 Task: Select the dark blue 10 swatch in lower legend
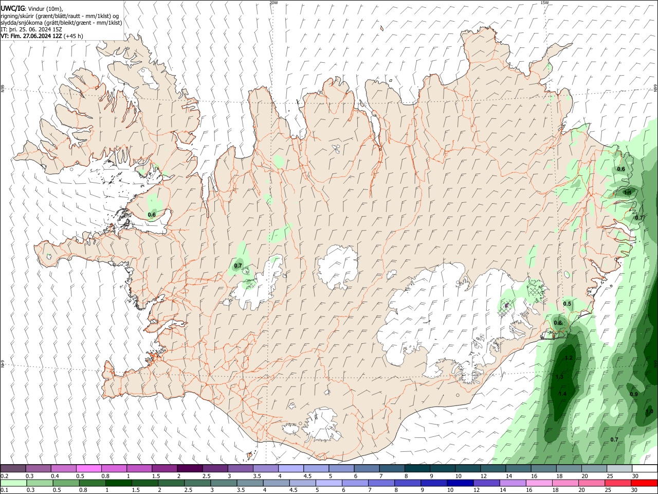tap(459, 483)
